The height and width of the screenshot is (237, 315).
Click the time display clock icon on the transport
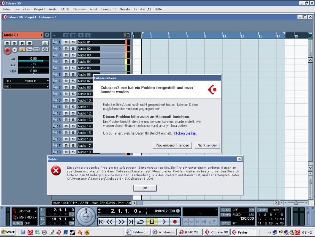(x=178, y=211)
